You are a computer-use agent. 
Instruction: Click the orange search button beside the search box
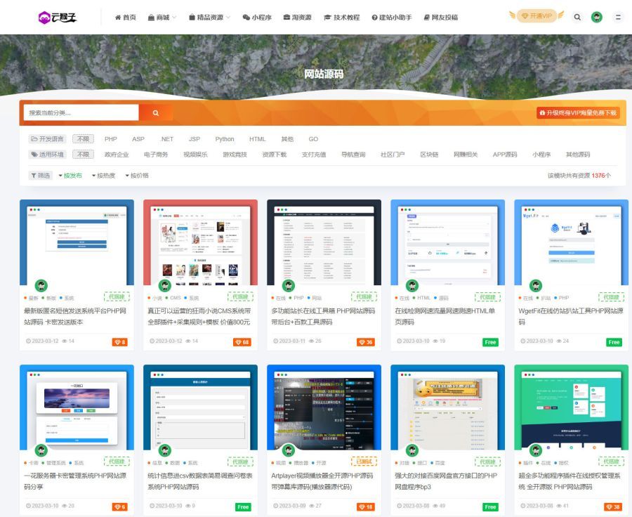click(155, 112)
